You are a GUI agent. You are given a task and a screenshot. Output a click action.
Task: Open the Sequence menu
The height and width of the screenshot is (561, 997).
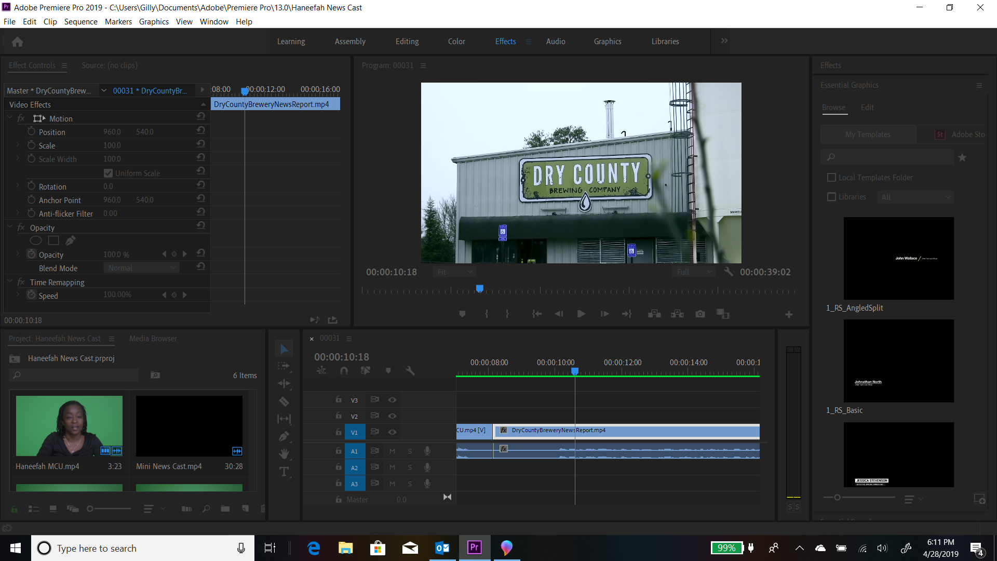(80, 21)
